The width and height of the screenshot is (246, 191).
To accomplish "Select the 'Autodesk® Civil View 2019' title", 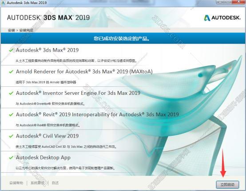I will 47,136.
